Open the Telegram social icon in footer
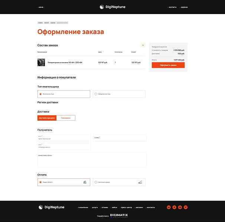Screen dimensions: 225x222 pos(174,207)
